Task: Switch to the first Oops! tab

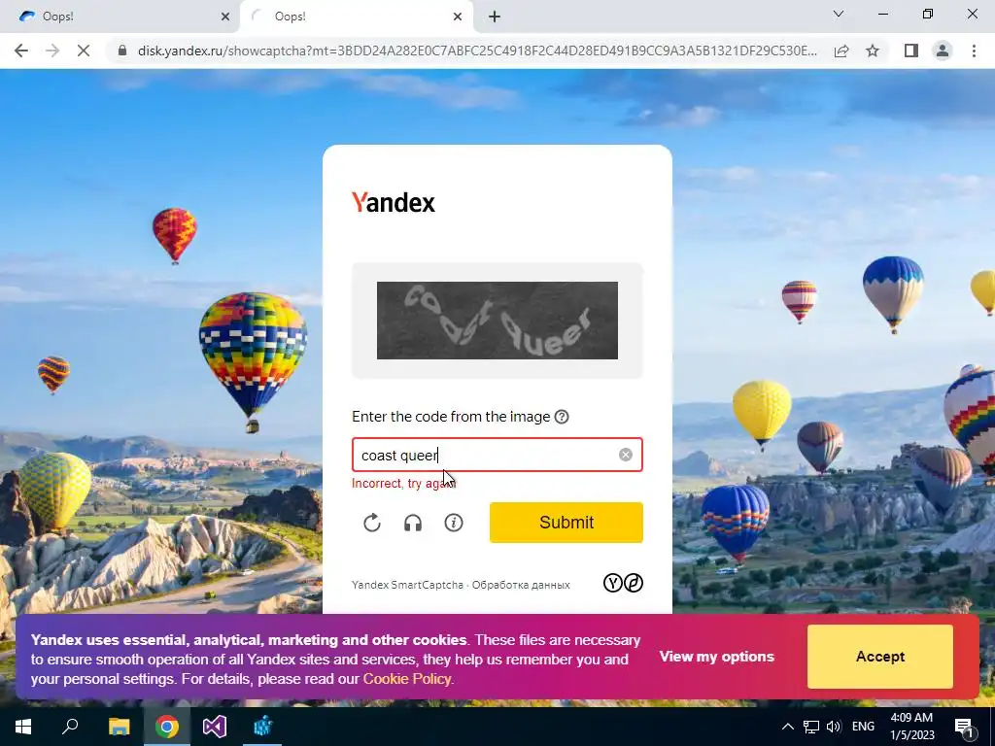Action: pos(120,17)
